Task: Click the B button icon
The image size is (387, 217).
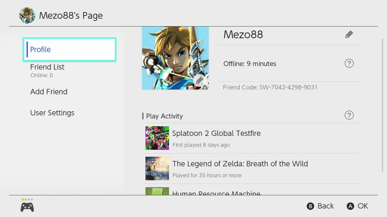Action: (310, 206)
